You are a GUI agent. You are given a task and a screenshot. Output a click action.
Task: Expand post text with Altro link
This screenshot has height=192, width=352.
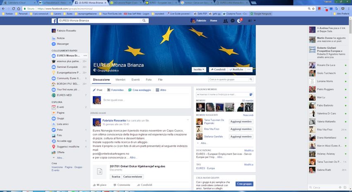(133, 158)
